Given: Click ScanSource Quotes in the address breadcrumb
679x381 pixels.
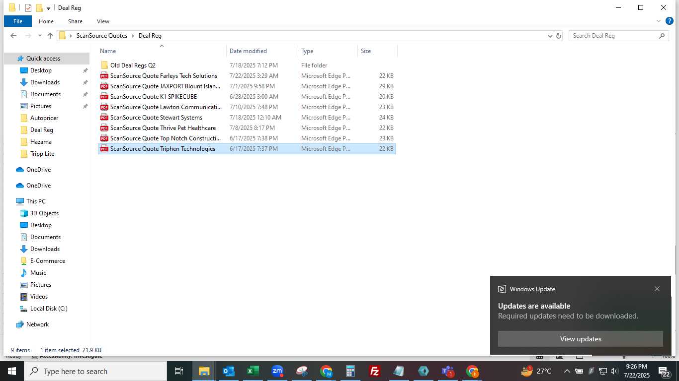Looking at the screenshot, I should 102,36.
